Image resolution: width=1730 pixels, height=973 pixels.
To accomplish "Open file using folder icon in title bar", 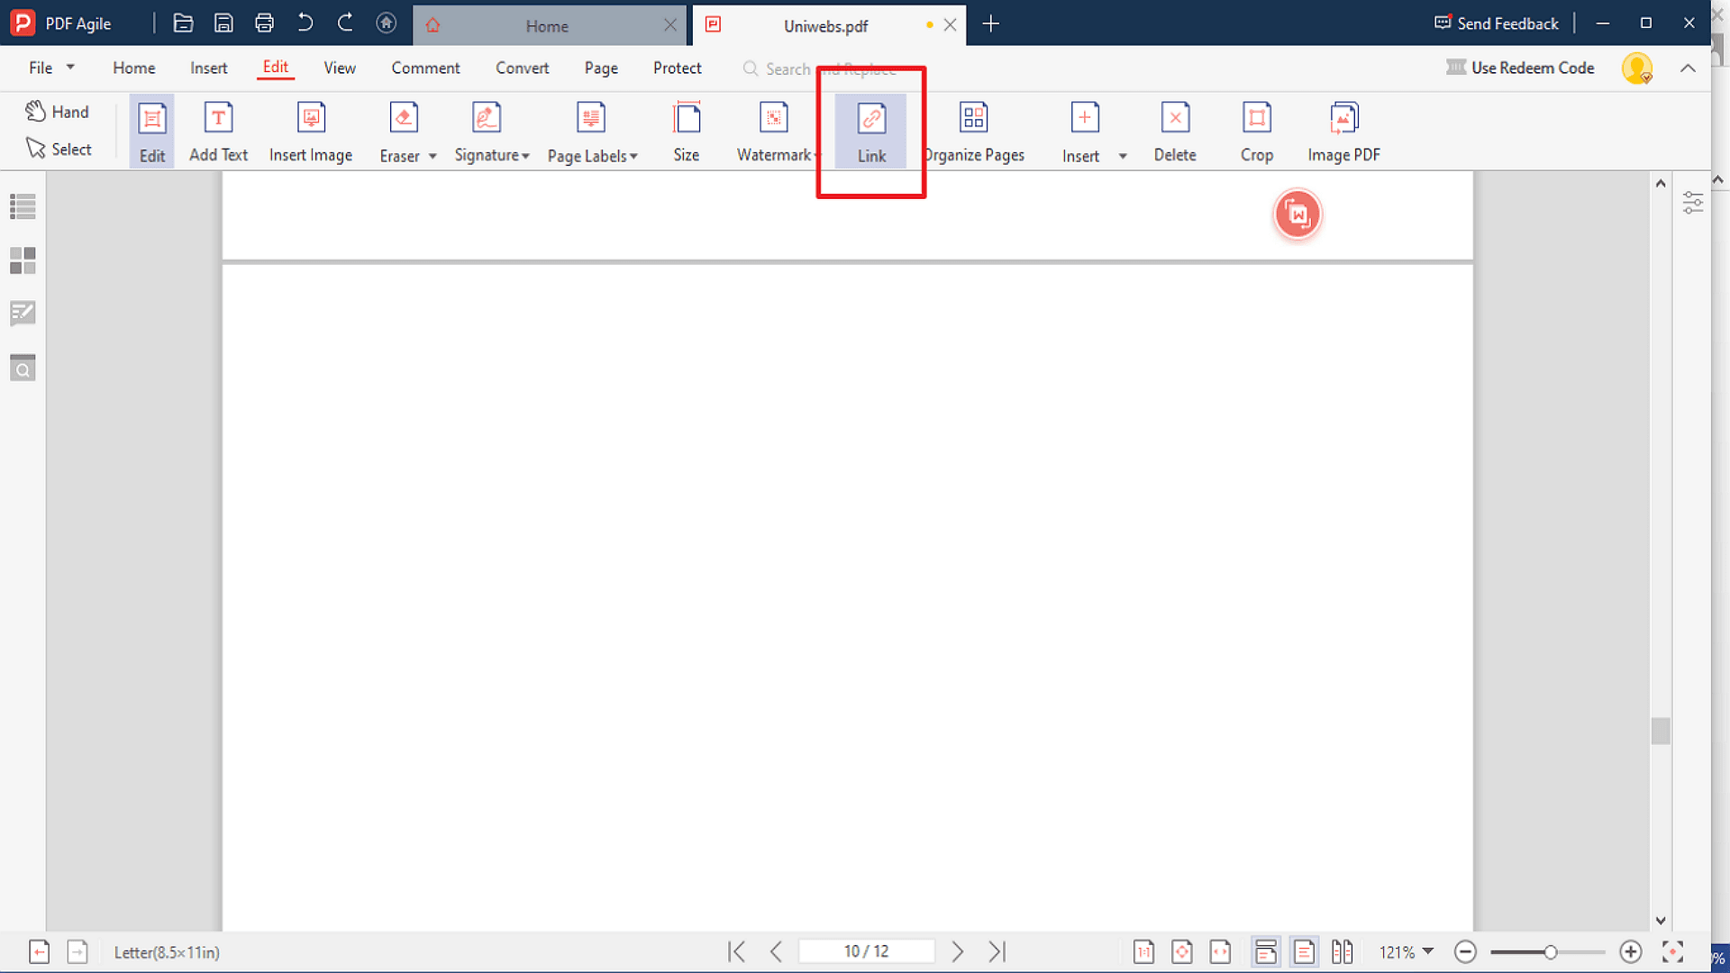I will (x=183, y=23).
